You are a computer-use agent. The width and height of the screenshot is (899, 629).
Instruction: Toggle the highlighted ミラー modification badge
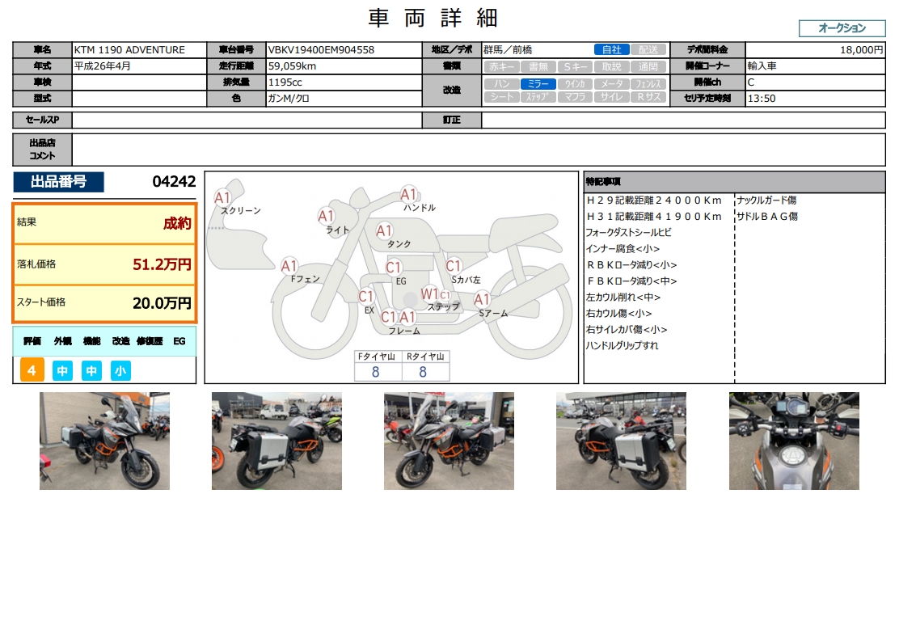point(538,84)
